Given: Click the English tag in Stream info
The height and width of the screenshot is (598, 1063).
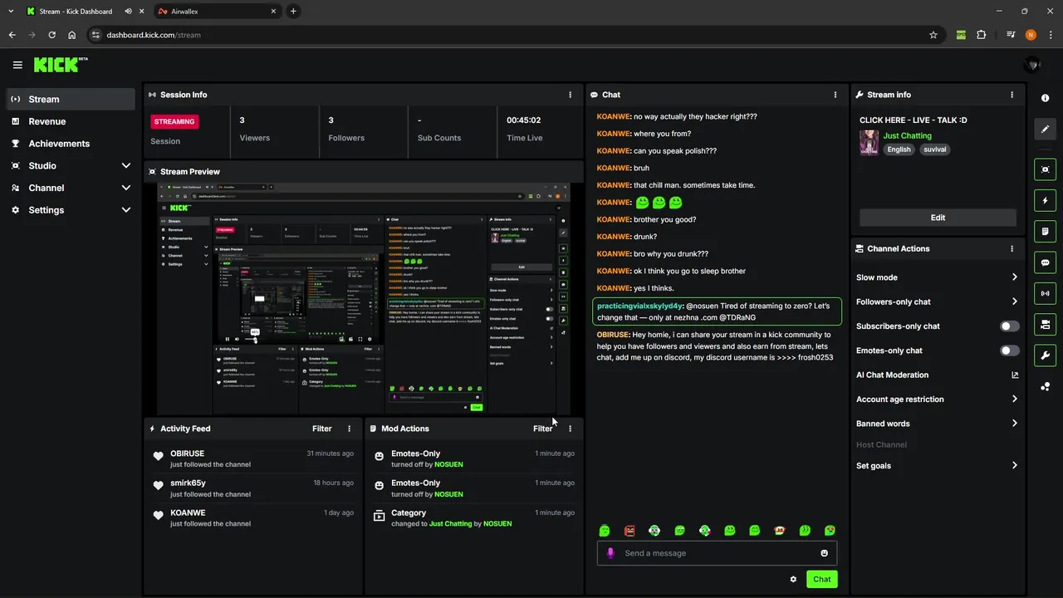Looking at the screenshot, I should tap(899, 149).
